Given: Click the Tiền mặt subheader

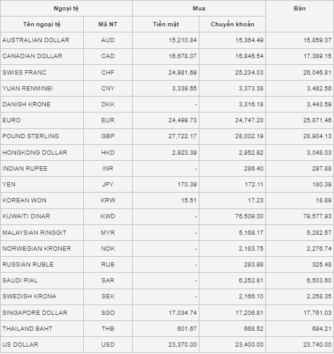Looking at the screenshot, I should pos(166,24).
